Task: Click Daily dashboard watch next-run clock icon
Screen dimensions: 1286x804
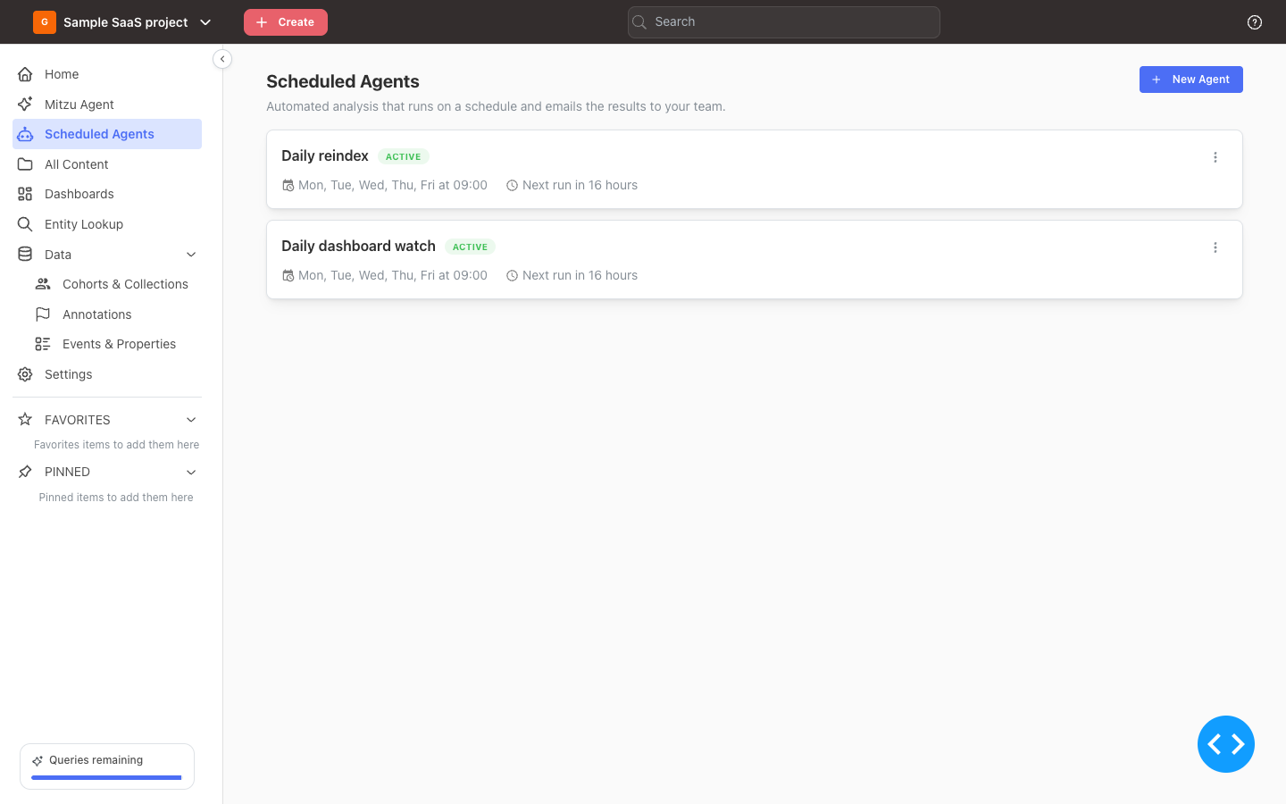Action: coord(512,276)
